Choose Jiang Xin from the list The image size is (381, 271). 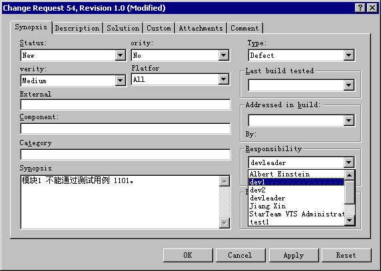click(x=296, y=206)
